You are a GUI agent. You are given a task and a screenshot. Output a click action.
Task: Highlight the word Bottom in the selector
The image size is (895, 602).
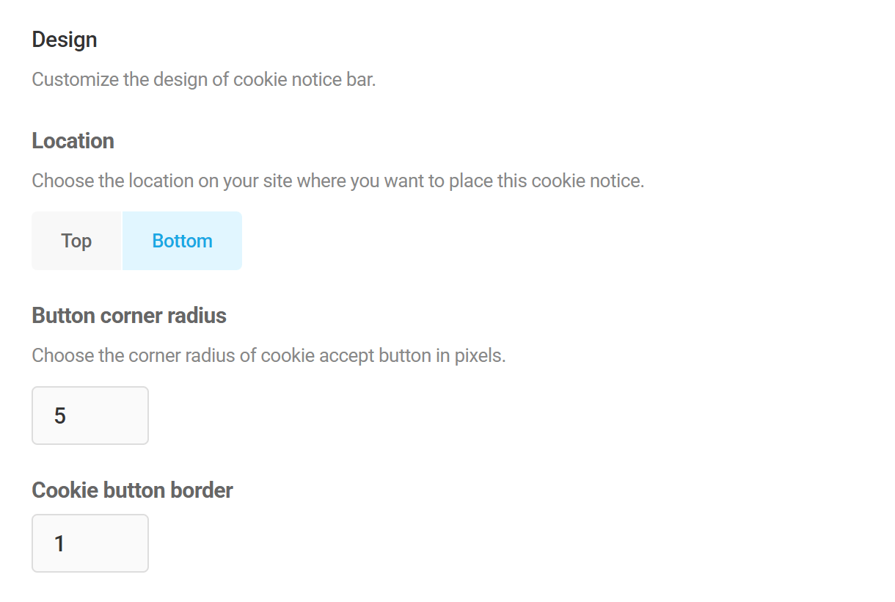click(182, 240)
